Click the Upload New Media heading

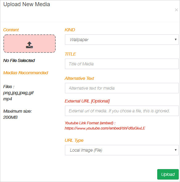(27, 4)
